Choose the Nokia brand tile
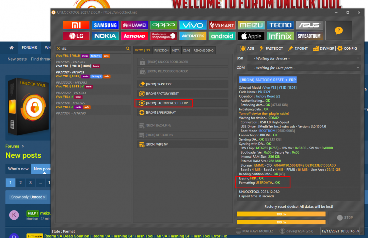 [x=105, y=36]
